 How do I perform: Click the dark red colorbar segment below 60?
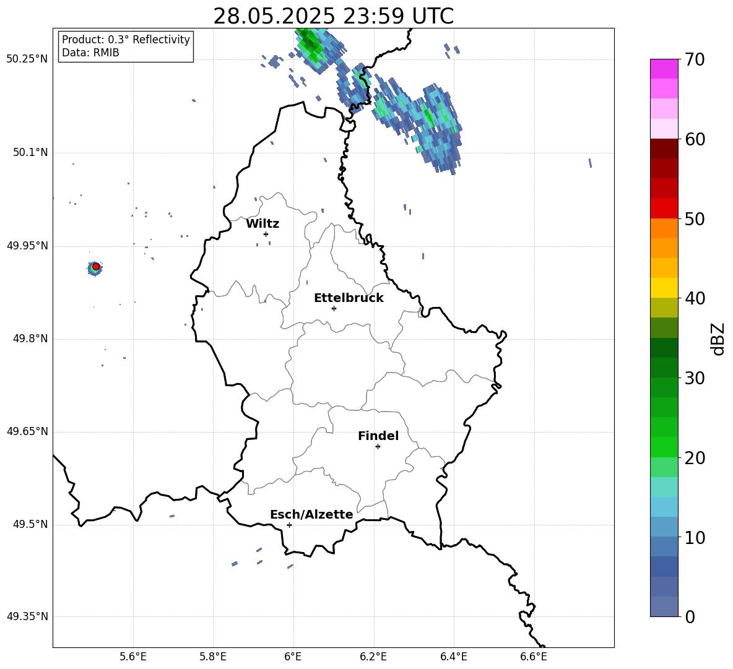pyautogui.click(x=664, y=149)
